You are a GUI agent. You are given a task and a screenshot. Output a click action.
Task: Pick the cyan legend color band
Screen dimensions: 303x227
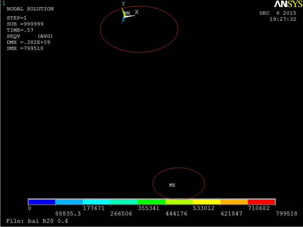(x=97, y=202)
